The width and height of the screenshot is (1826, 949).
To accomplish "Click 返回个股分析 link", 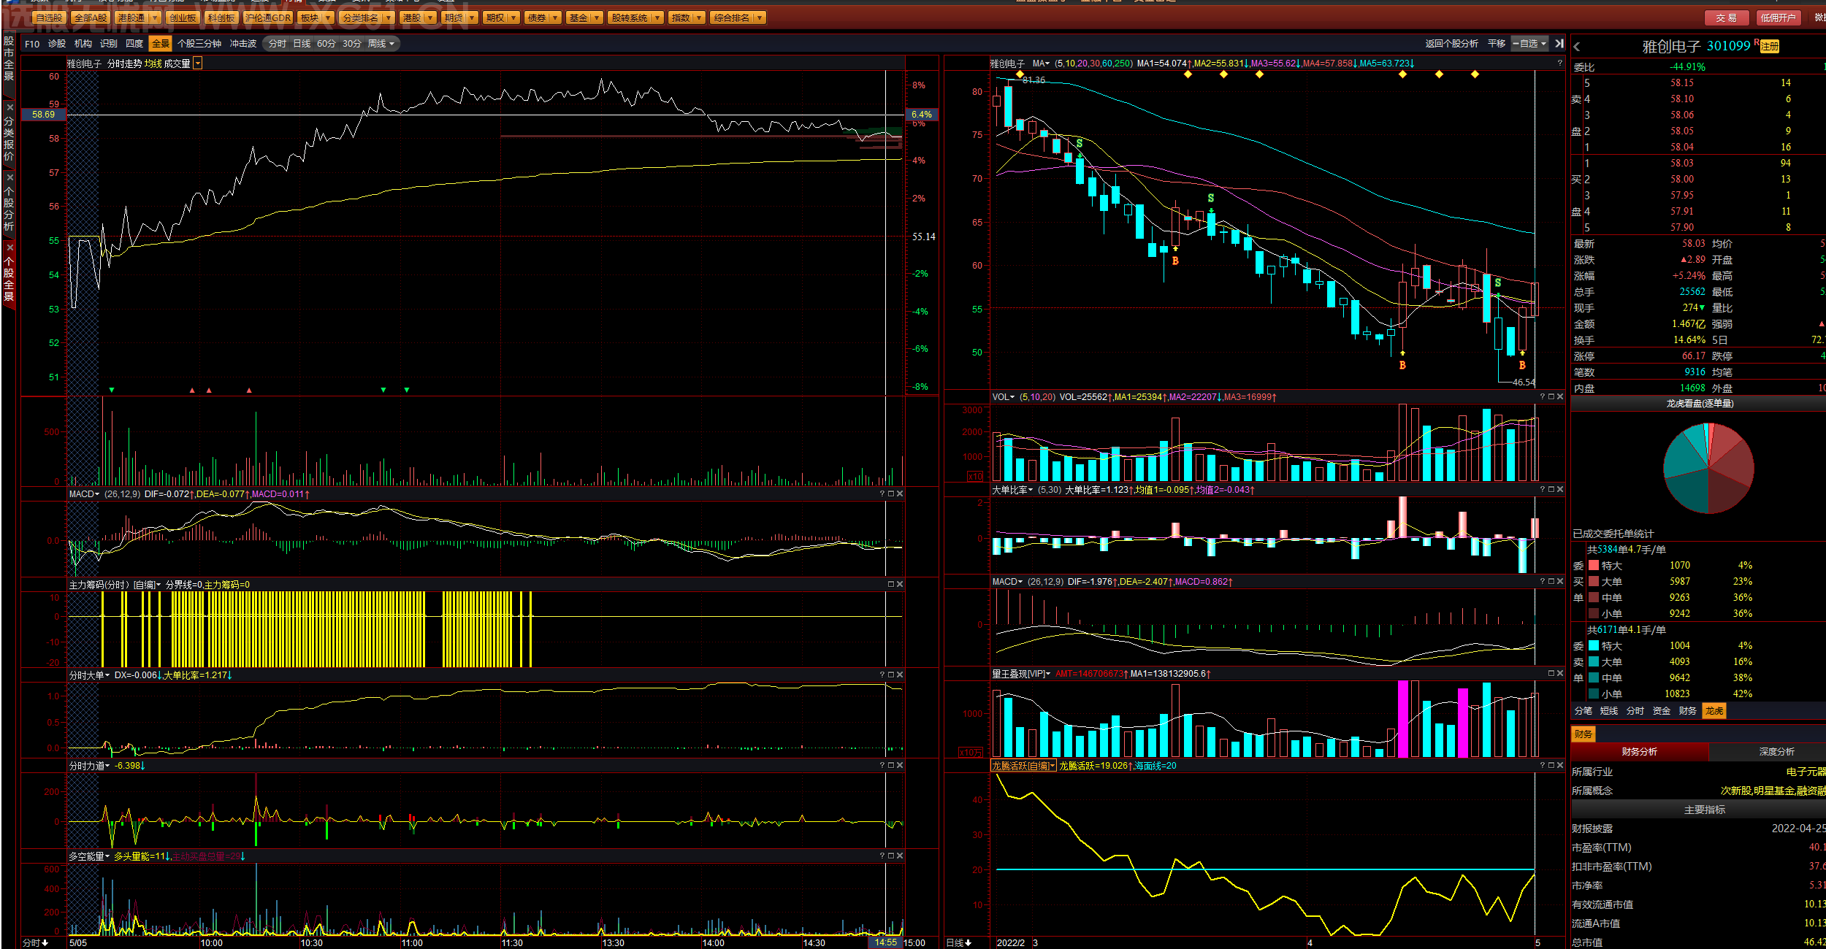I will tap(1451, 44).
